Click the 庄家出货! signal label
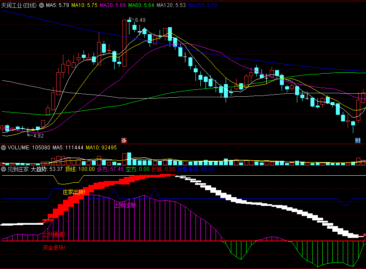366x269 pixels. point(74,192)
